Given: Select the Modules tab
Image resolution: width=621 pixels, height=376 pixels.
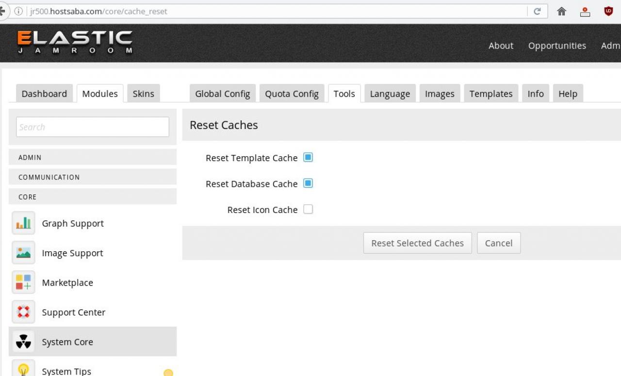Looking at the screenshot, I should [100, 94].
